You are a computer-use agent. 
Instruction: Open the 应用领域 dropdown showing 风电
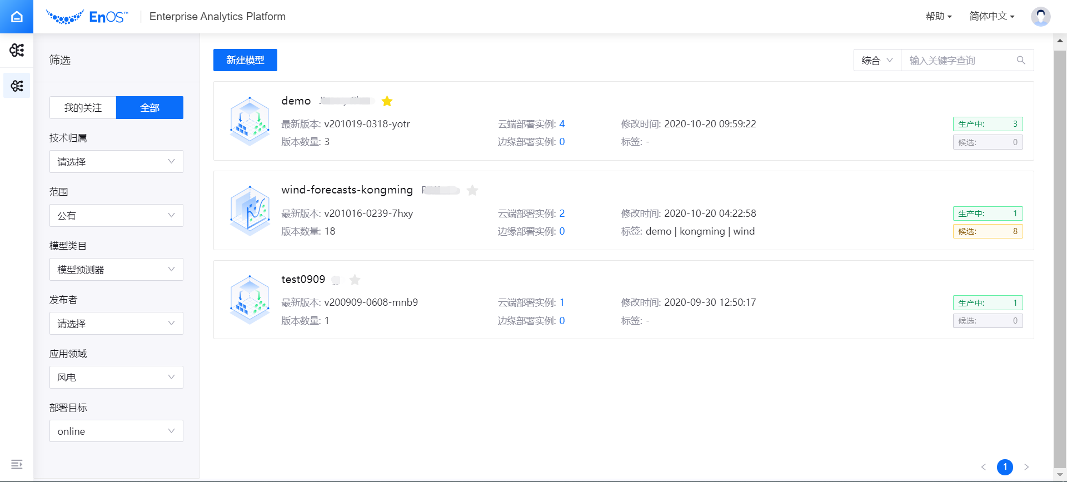pyautogui.click(x=116, y=377)
